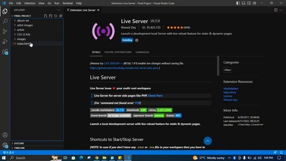Click the New Folder icon in Explorer
The height and width of the screenshot is (161, 286).
coord(50,16)
